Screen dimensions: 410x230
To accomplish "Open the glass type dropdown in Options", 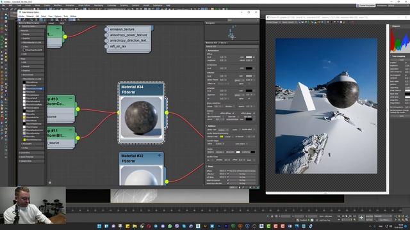I will tap(224, 130).
